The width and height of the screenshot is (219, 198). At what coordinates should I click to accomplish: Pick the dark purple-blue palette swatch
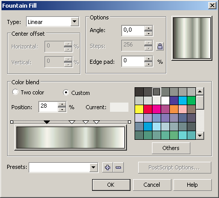coord(174,101)
